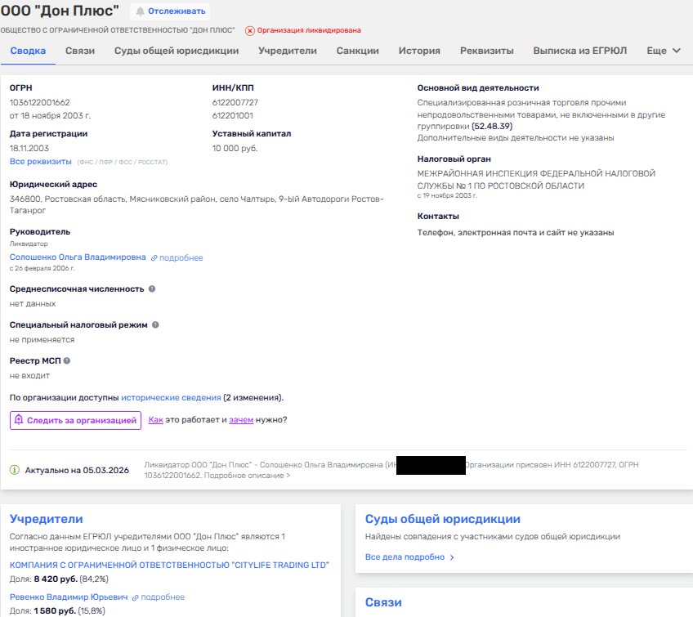
Task: Click help icon beside Специальный налоговый режим
Action: pos(155,324)
